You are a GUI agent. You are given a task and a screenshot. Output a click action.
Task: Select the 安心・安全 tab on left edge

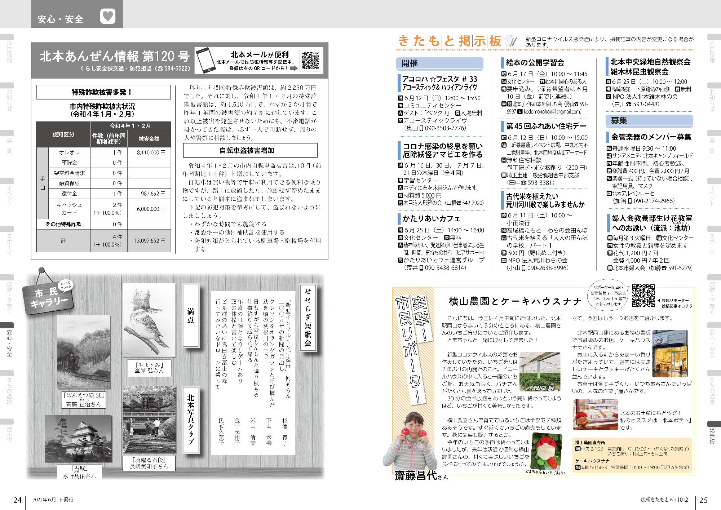tap(9, 340)
